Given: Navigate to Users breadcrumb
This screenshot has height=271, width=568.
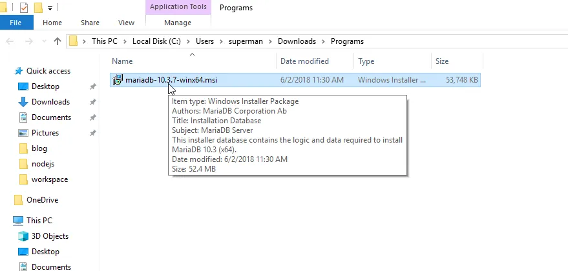Looking at the screenshot, I should pyautogui.click(x=205, y=41).
